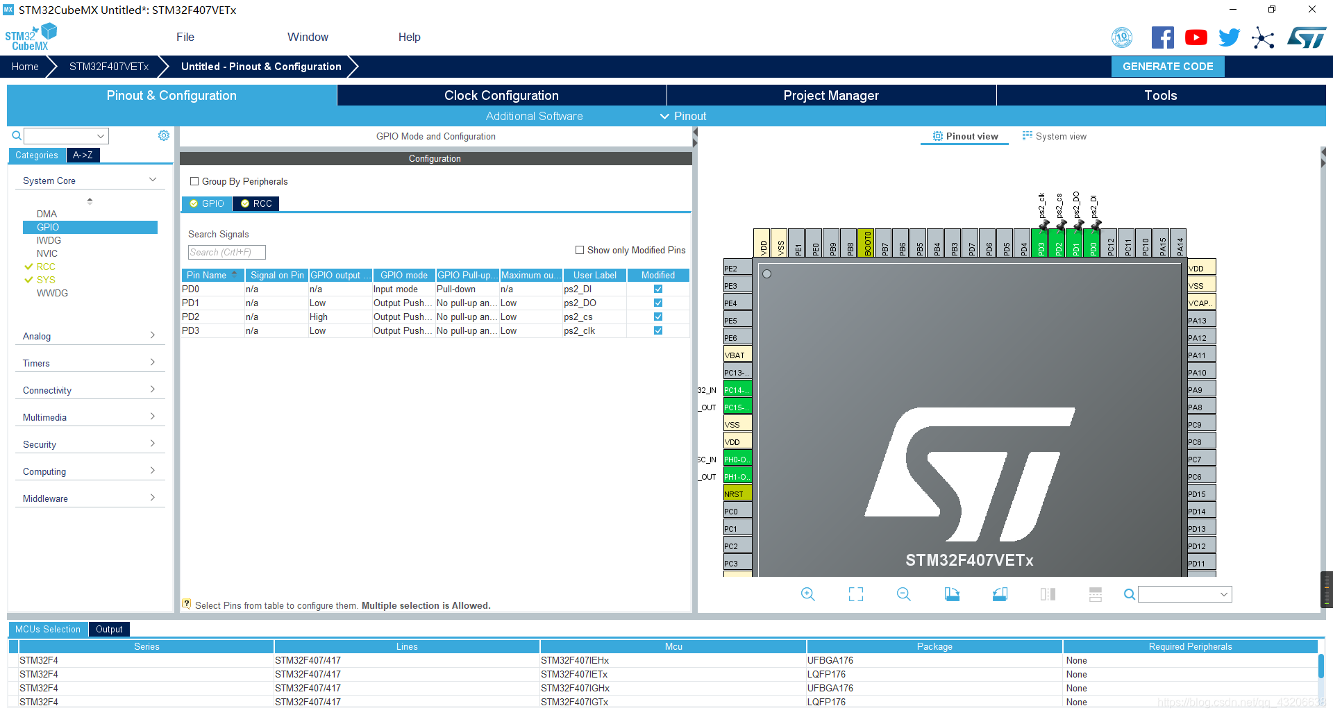Select pin PD0 on the chip

point(1092,243)
